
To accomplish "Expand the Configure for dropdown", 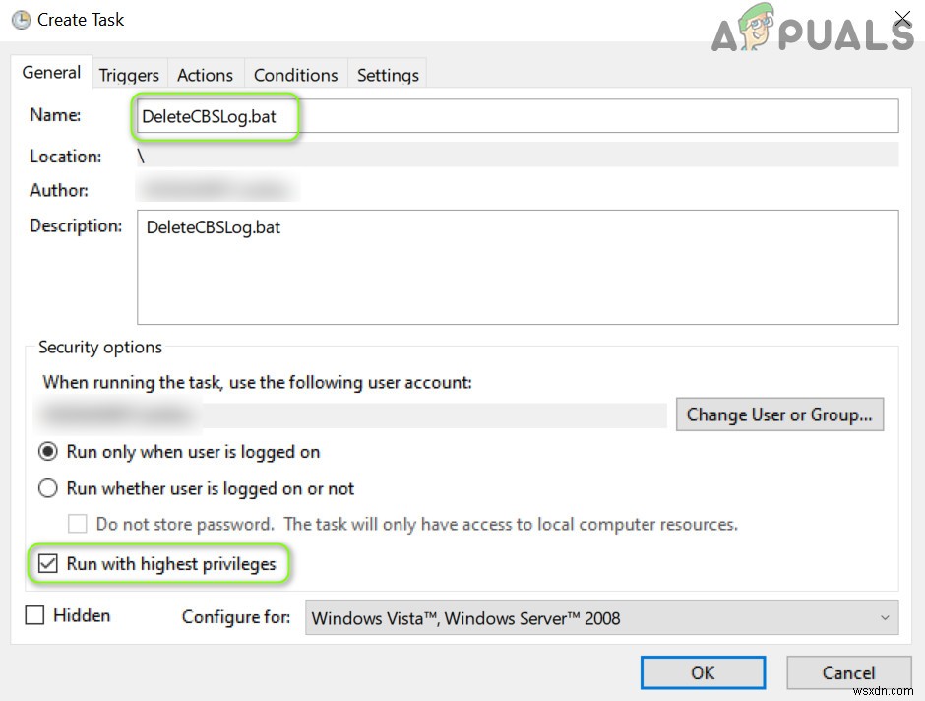I will pyautogui.click(x=601, y=617).
